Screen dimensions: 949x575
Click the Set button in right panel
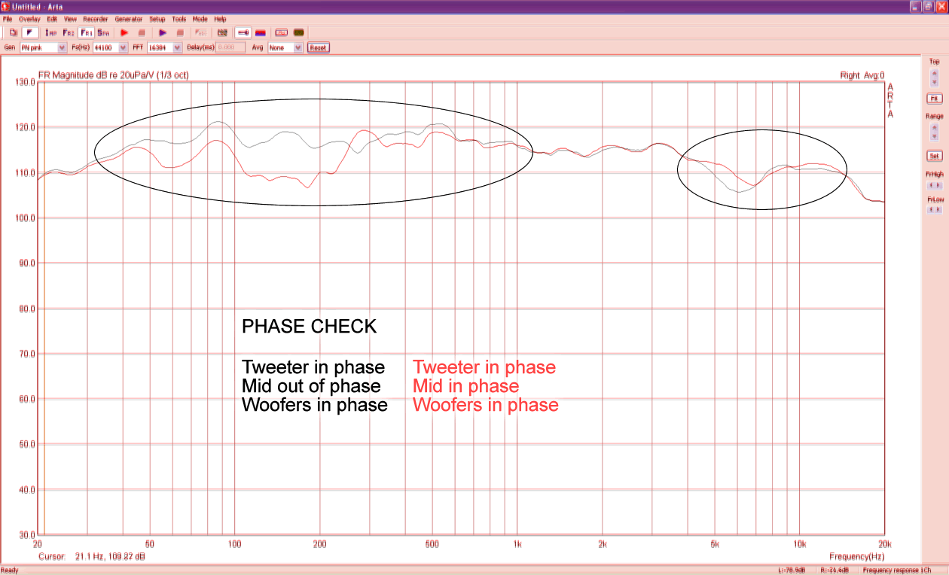[x=935, y=156]
